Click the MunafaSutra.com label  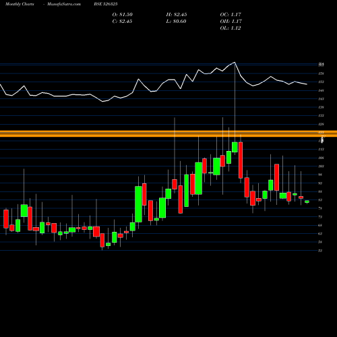(64, 4)
